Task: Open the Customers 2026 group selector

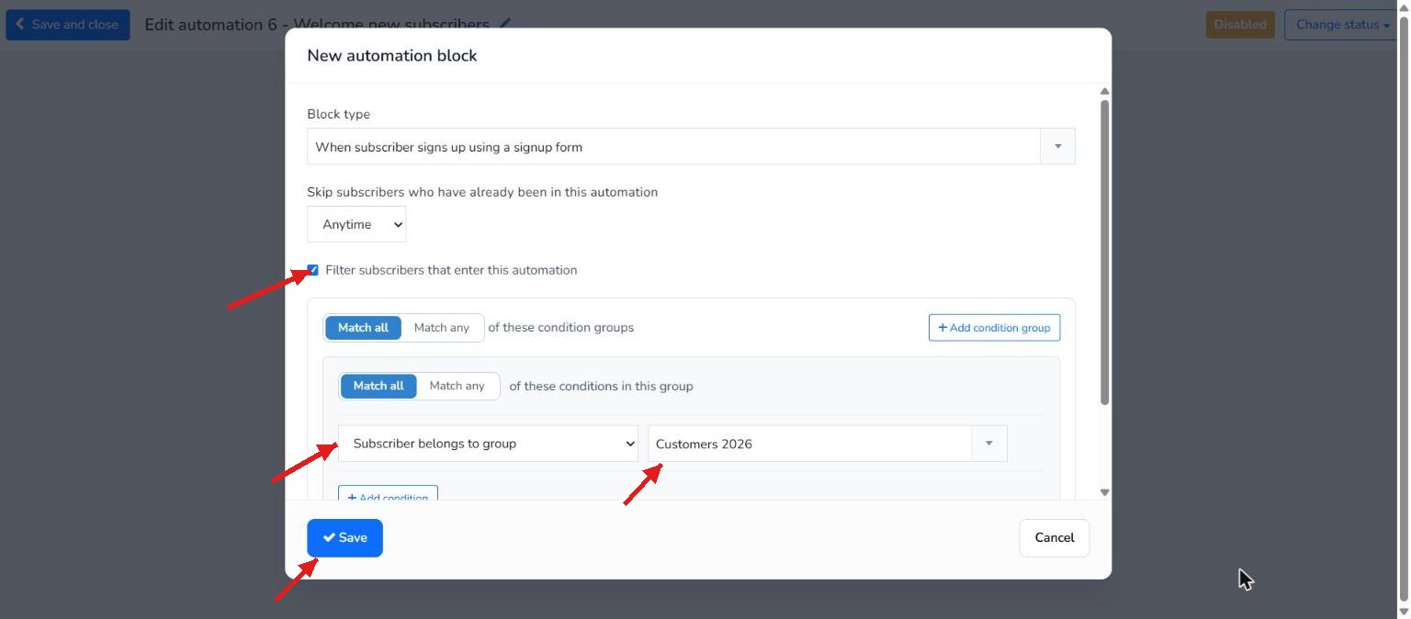Action: (828, 444)
